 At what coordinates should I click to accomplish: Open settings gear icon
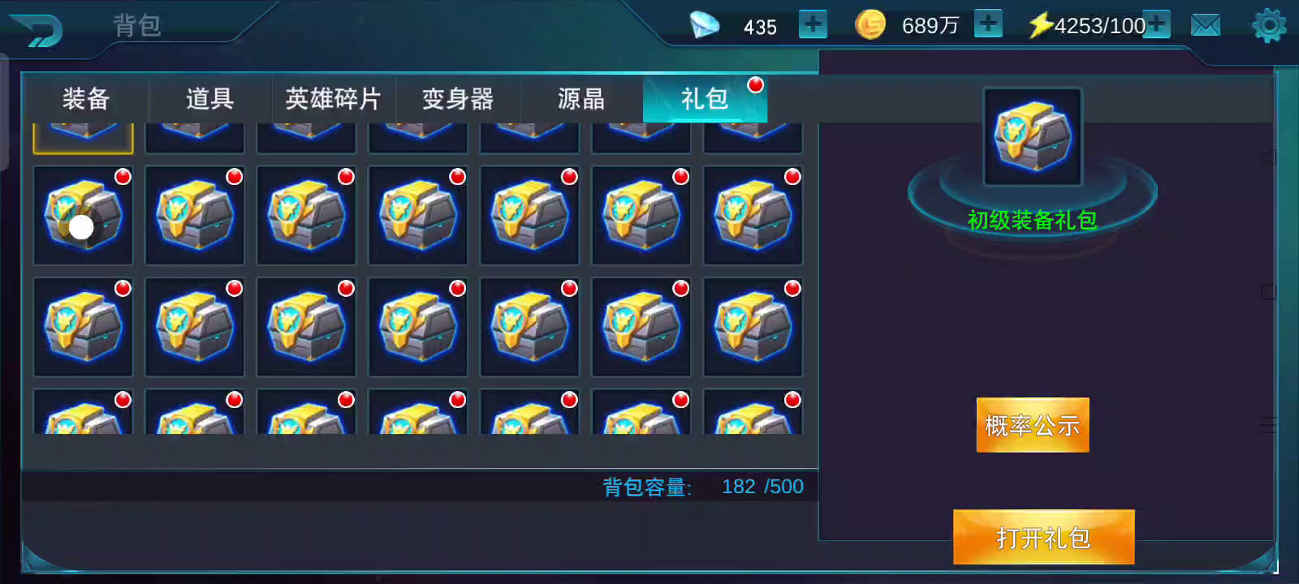click(x=1270, y=26)
